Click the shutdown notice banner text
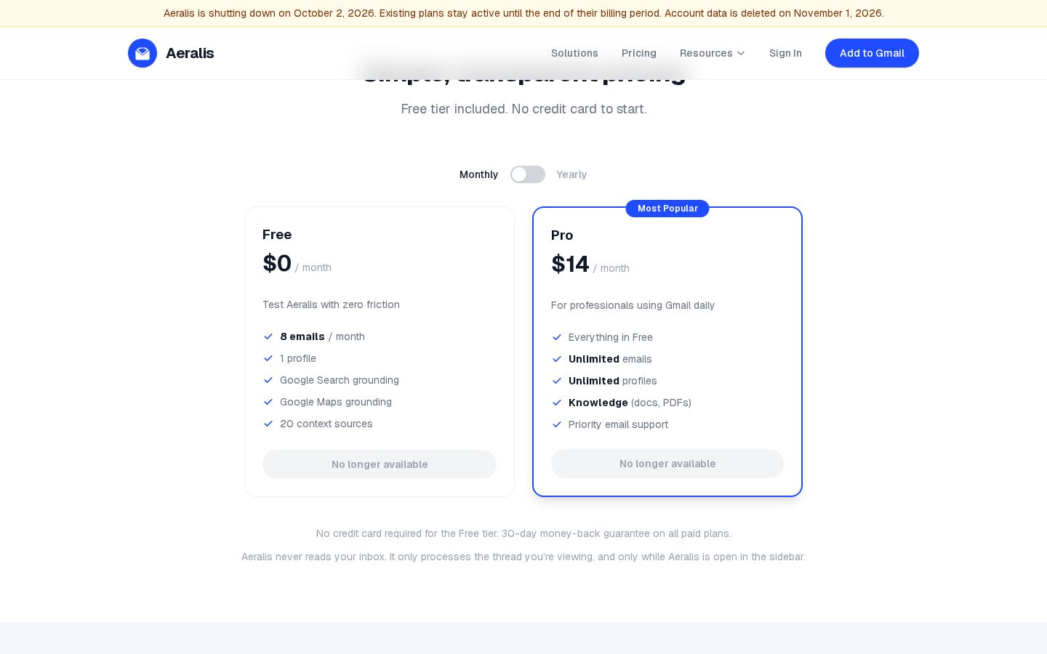 point(523,13)
